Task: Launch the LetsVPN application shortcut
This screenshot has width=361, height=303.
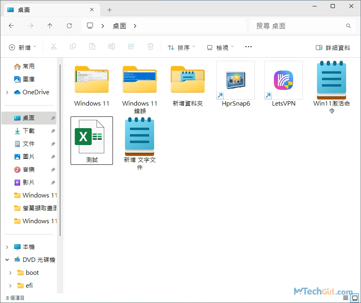Action: pyautogui.click(x=283, y=80)
